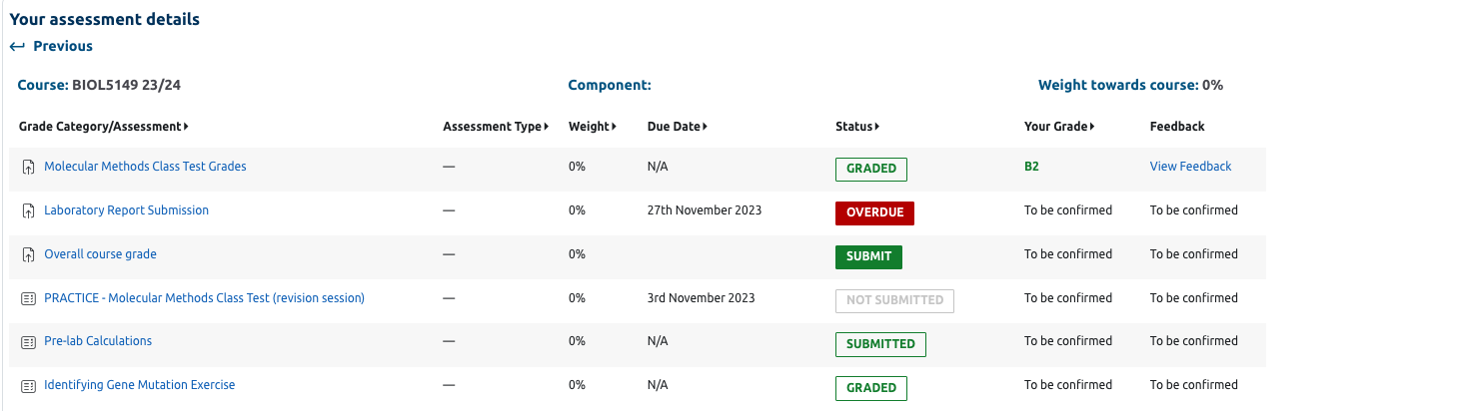The image size is (1481, 411).
Task: Click the back arrow icon next to Previous
Action: [17, 46]
